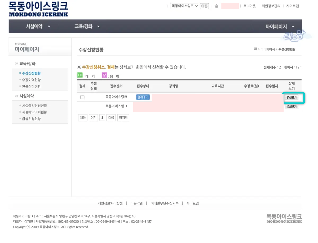Click the 접수일자 column header
This screenshot has width=318, height=243.
[272, 86]
